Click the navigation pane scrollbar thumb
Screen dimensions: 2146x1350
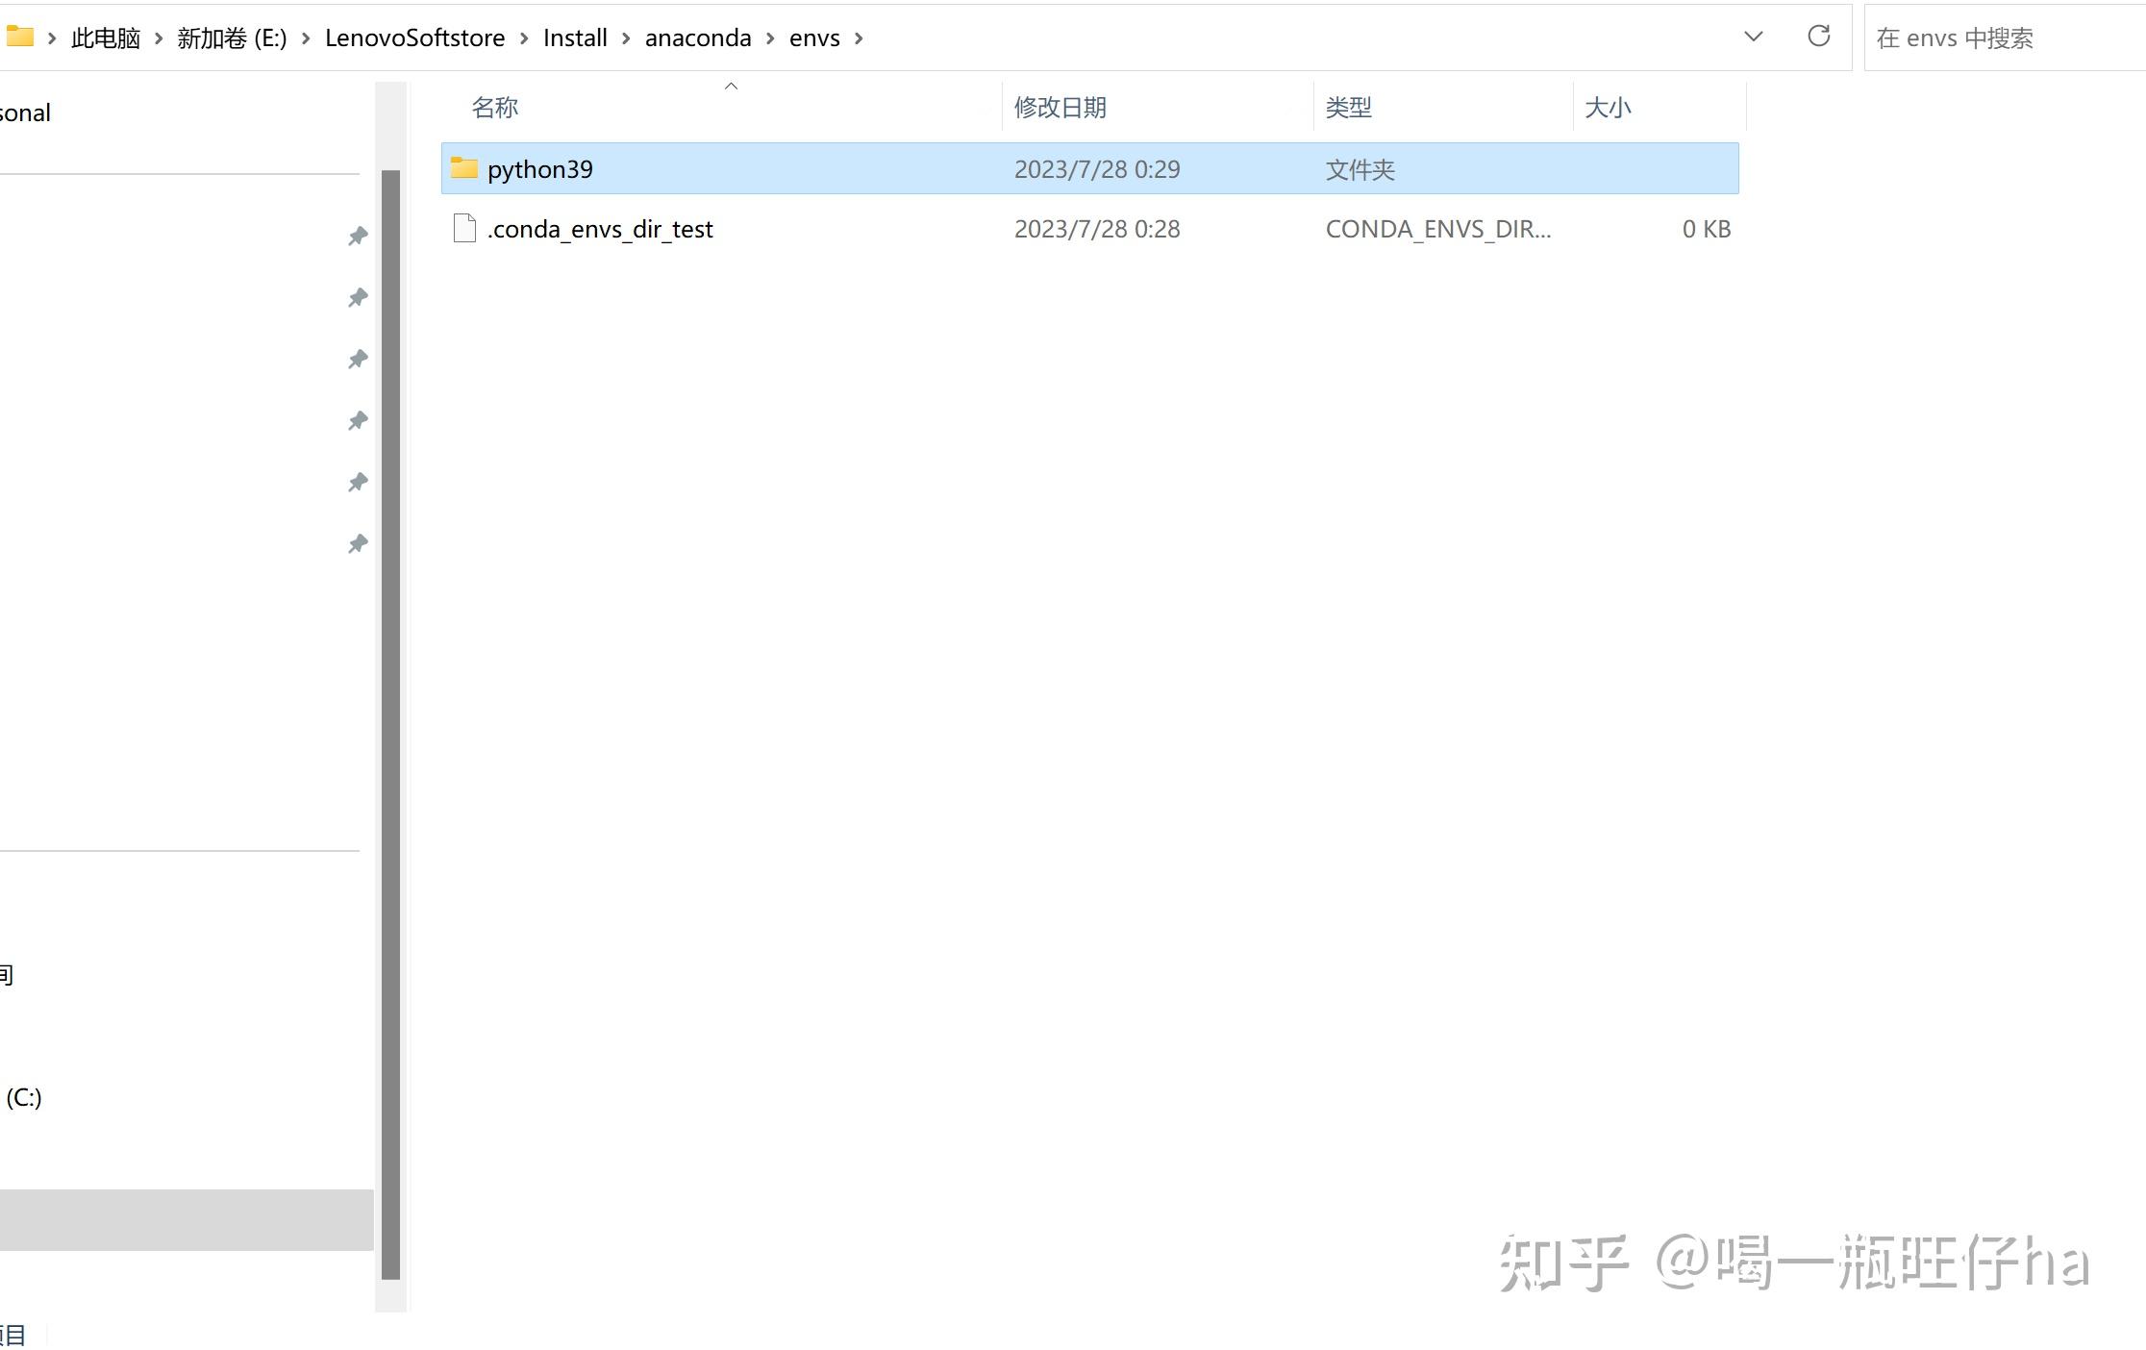click(x=390, y=724)
